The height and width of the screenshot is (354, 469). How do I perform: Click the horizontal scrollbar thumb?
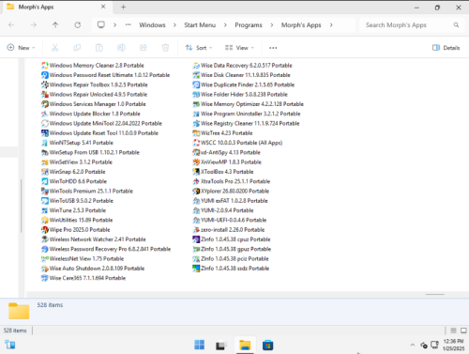434,295
